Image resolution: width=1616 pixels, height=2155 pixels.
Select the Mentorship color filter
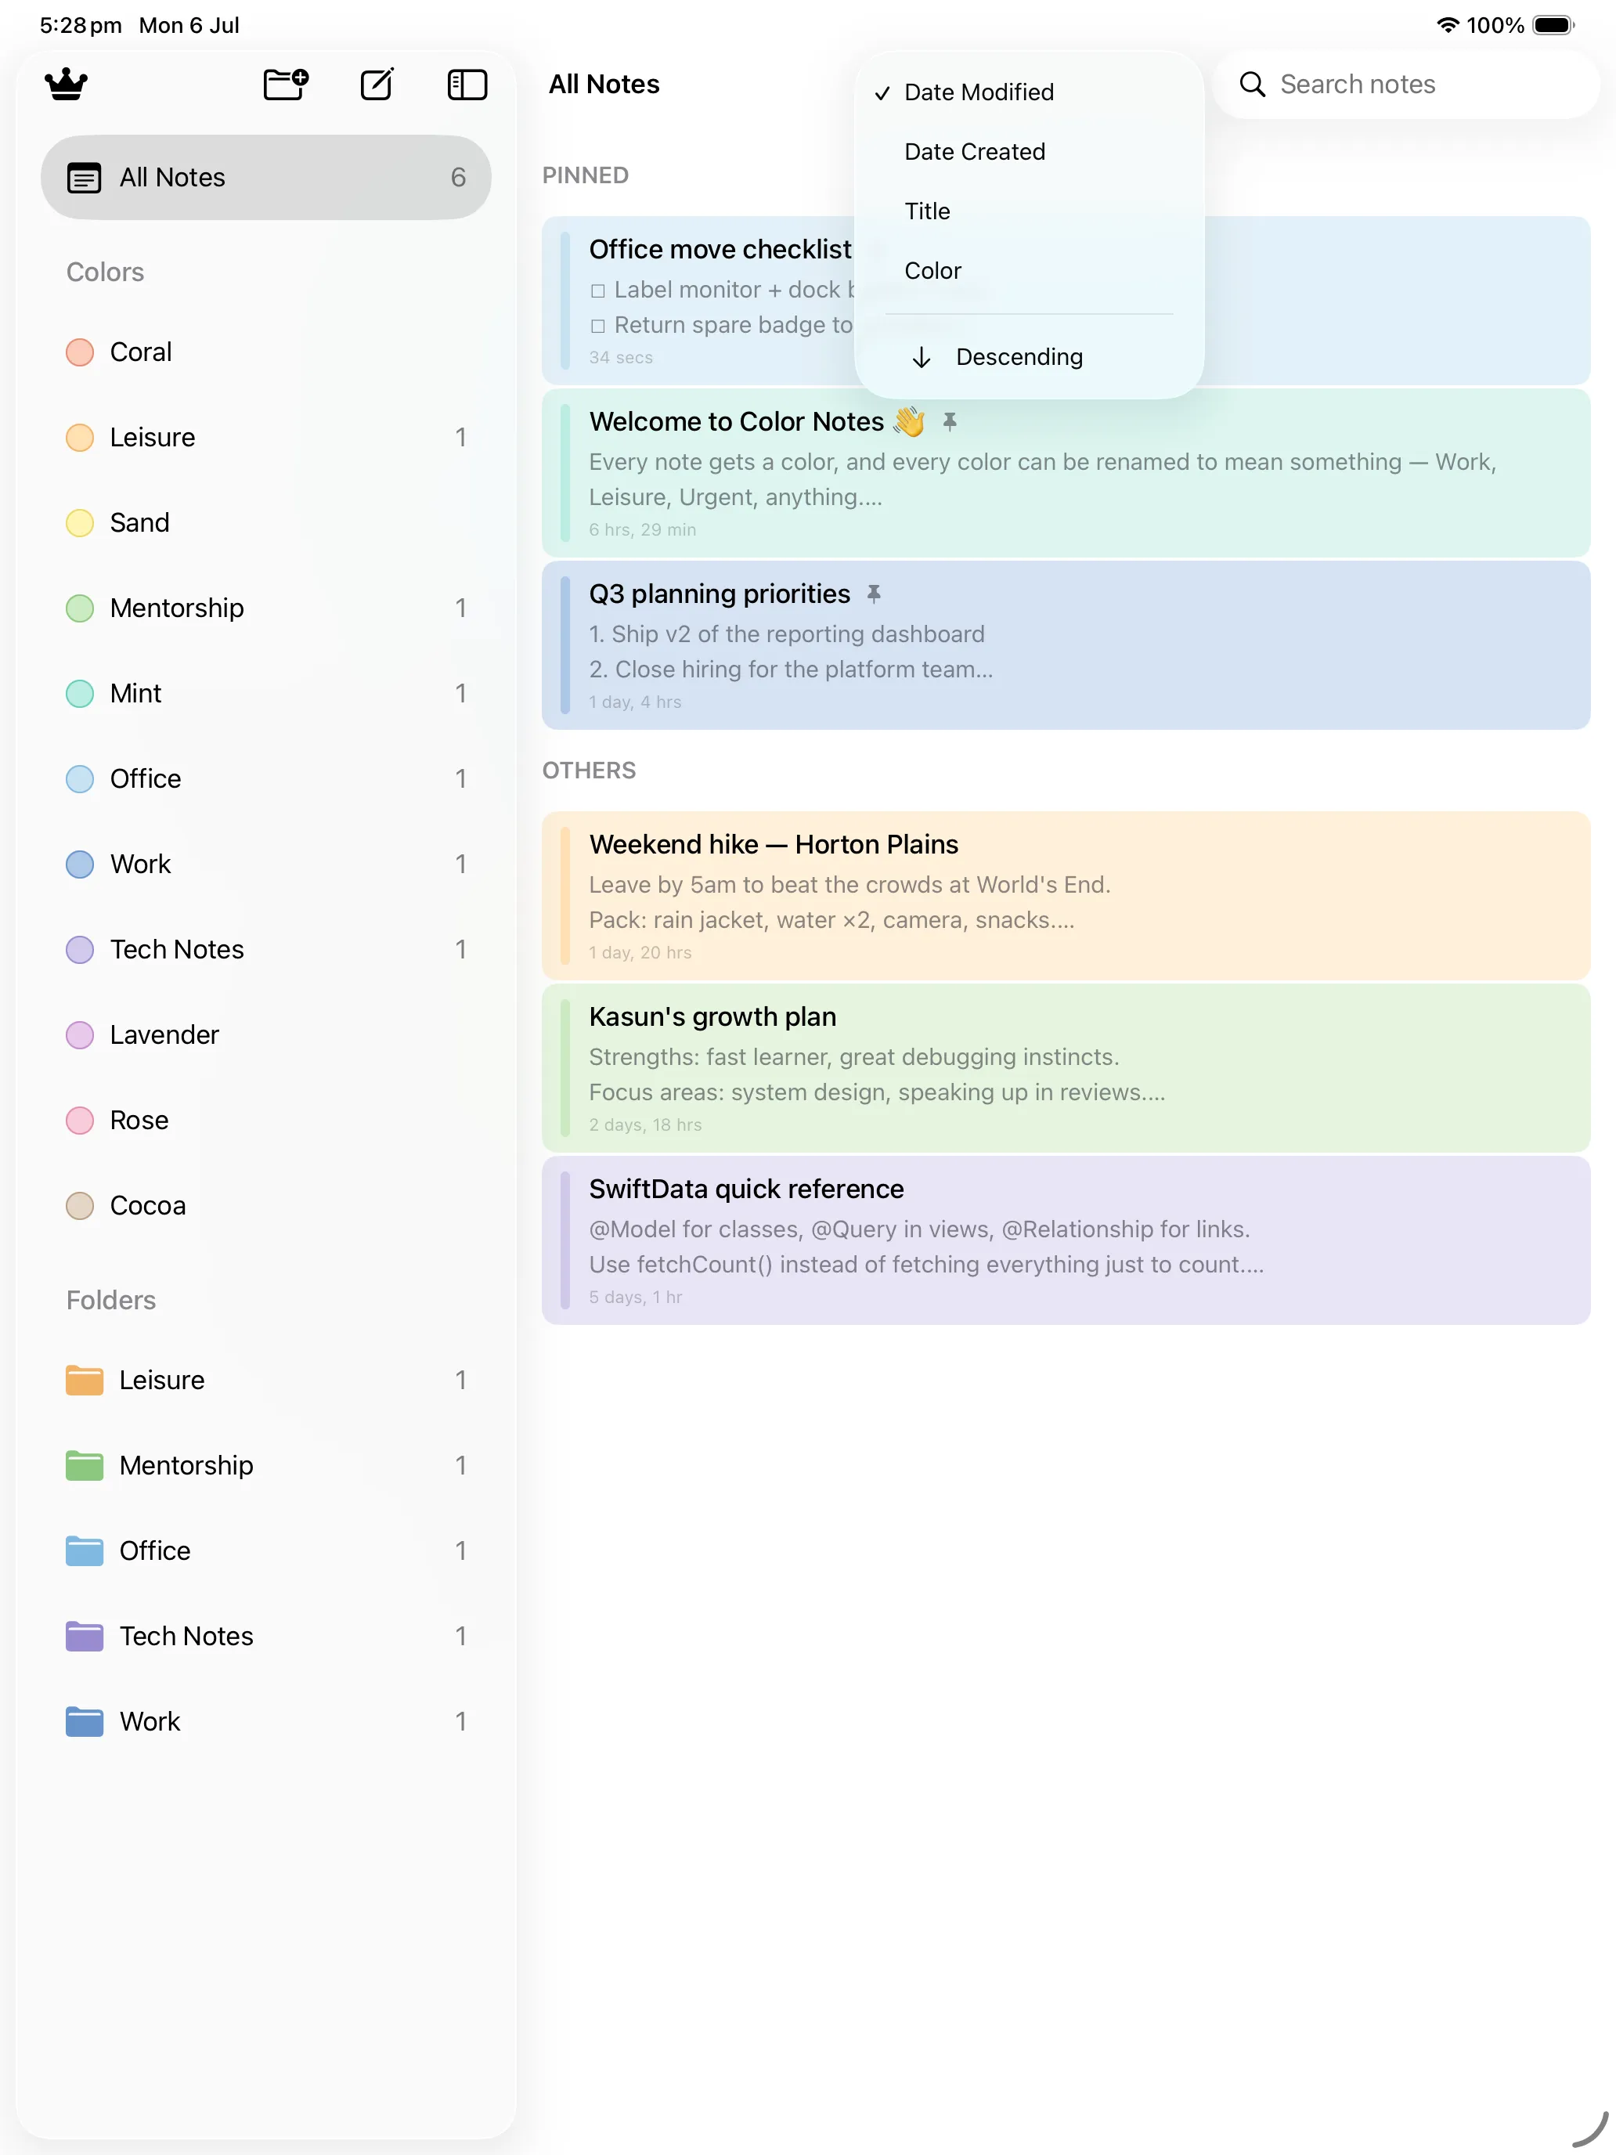point(266,608)
